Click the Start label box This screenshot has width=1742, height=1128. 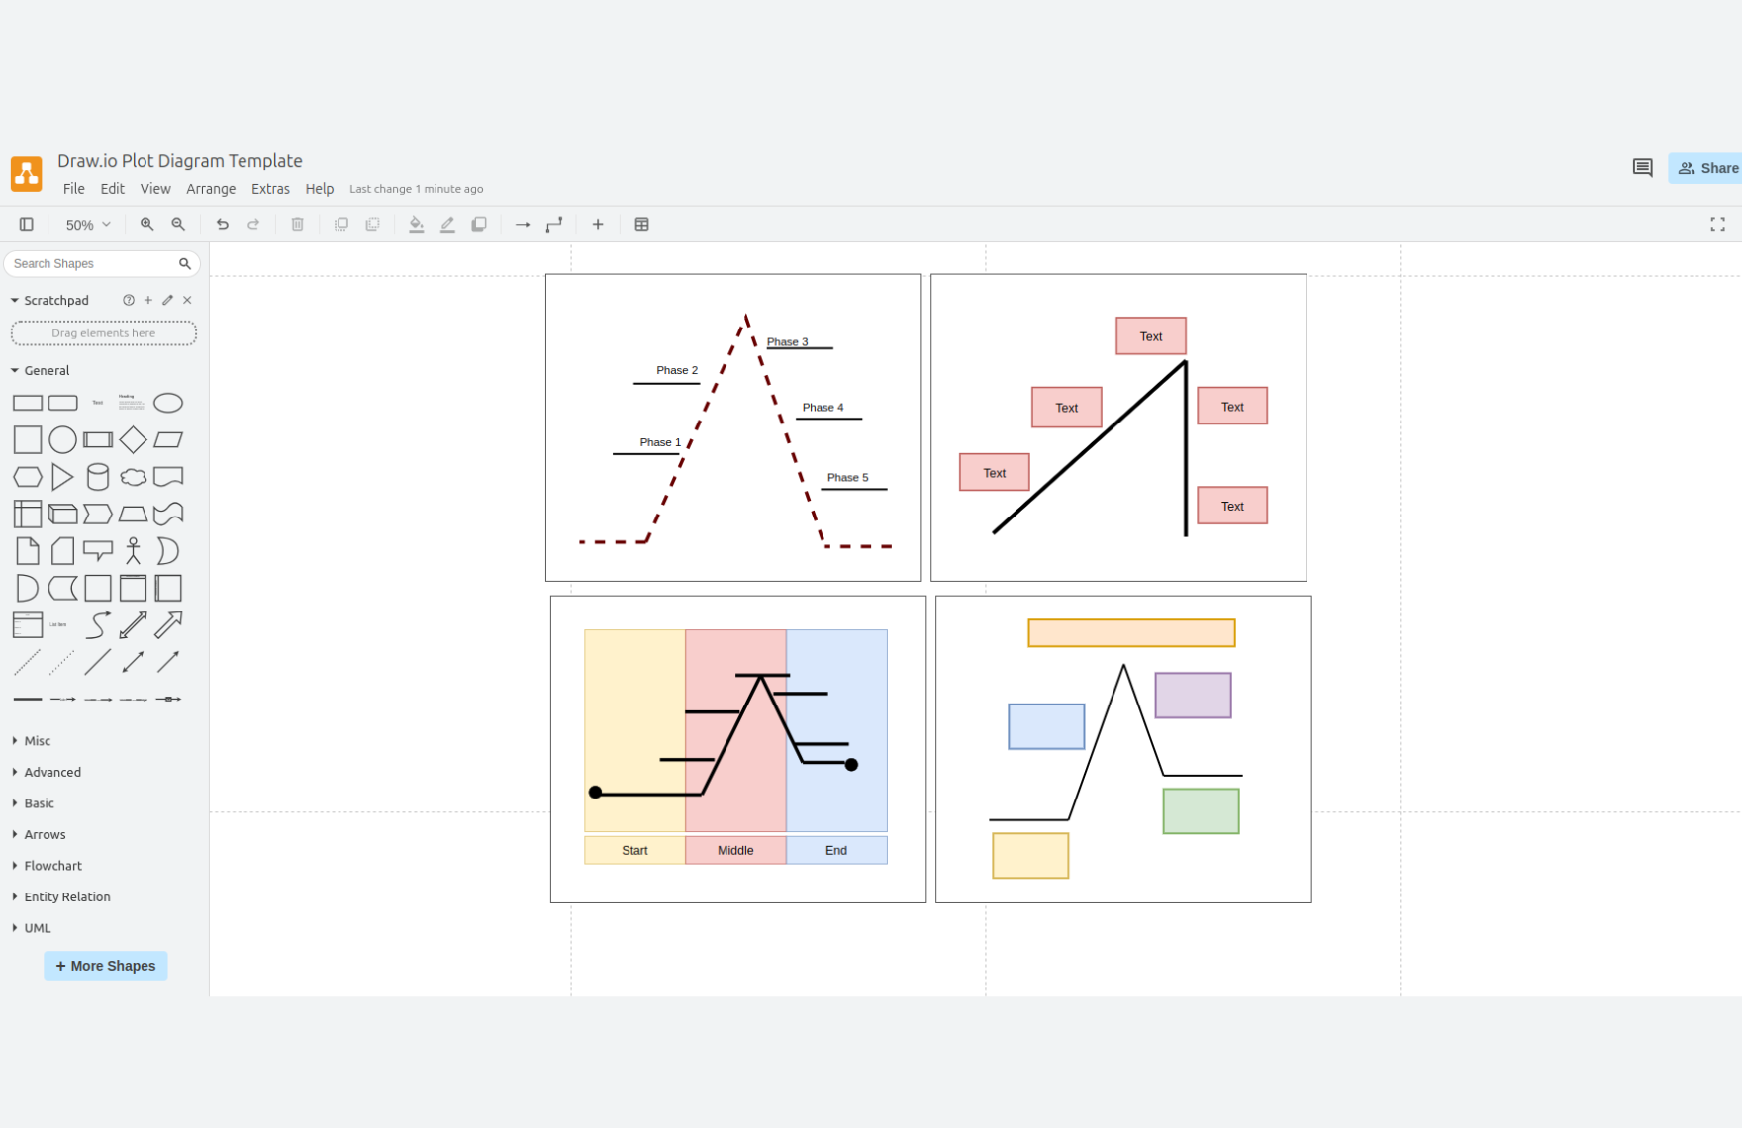[634, 850]
